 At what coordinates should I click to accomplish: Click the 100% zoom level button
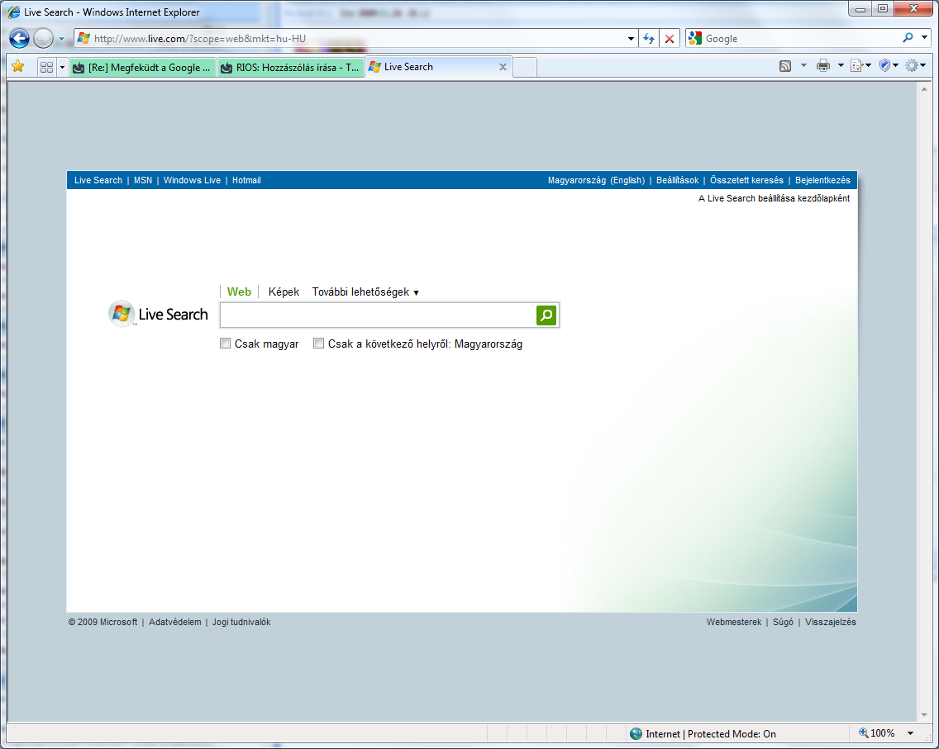click(x=877, y=732)
